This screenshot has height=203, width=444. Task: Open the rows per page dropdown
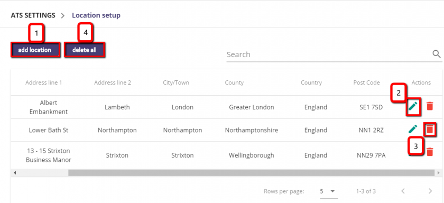[x=328, y=191]
